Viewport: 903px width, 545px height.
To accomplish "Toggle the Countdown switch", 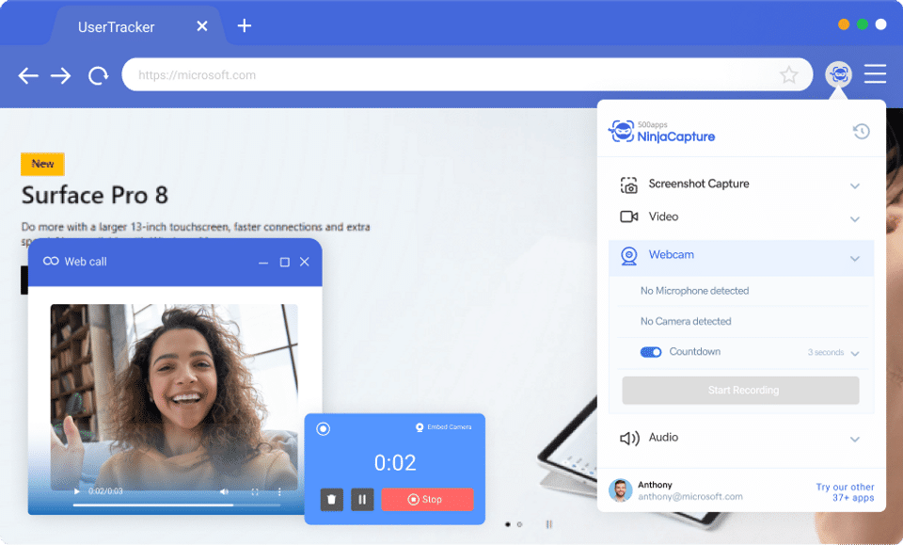I will point(651,352).
